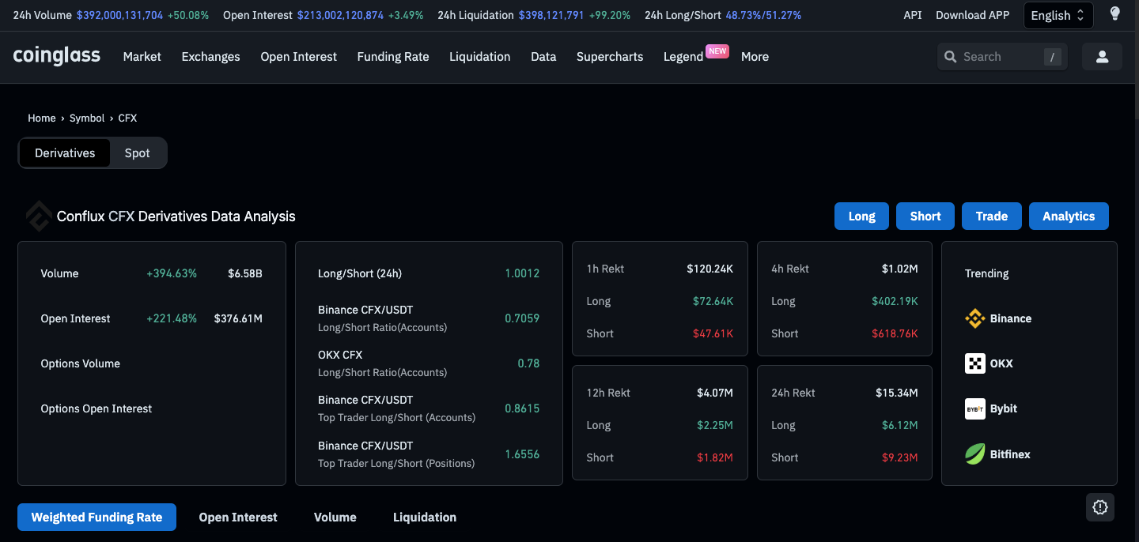The image size is (1139, 542).
Task: Click the 1.6556 Top Trader positions value
Action: coord(522,454)
